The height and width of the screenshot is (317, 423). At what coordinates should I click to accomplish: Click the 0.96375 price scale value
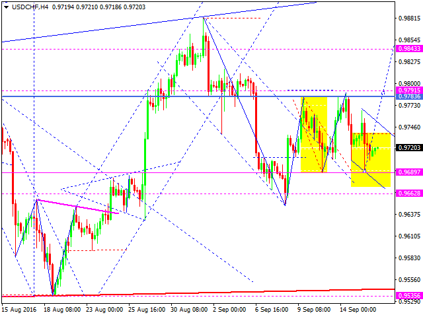(x=409, y=214)
